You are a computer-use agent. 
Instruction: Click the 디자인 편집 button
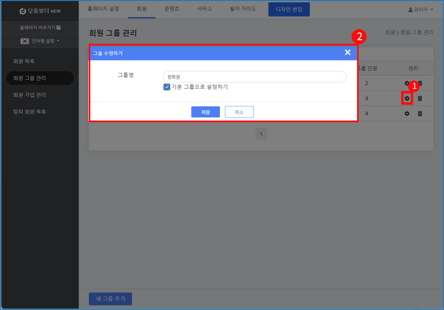[289, 9]
